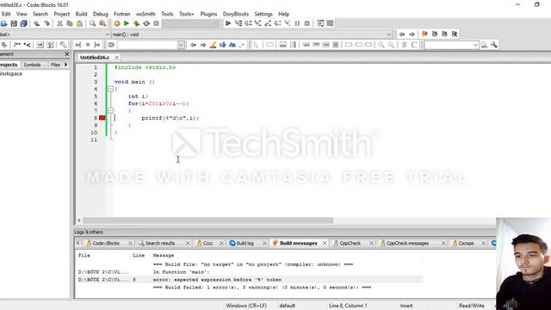Clear all bookmarks using the toolbar icon
This screenshot has height=310, width=551.
pyautogui.click(x=455, y=34)
